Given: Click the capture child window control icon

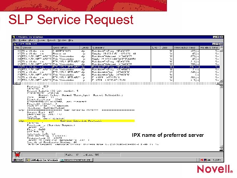Looking at the screenshot, I should click(x=15, y=44).
